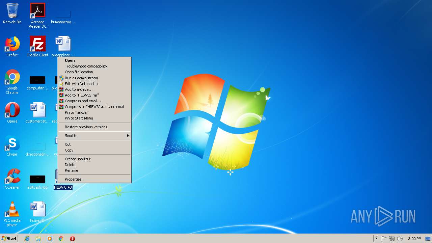Show hidden tray icons arrow
This screenshot has width=432, height=243.
[x=376, y=239]
